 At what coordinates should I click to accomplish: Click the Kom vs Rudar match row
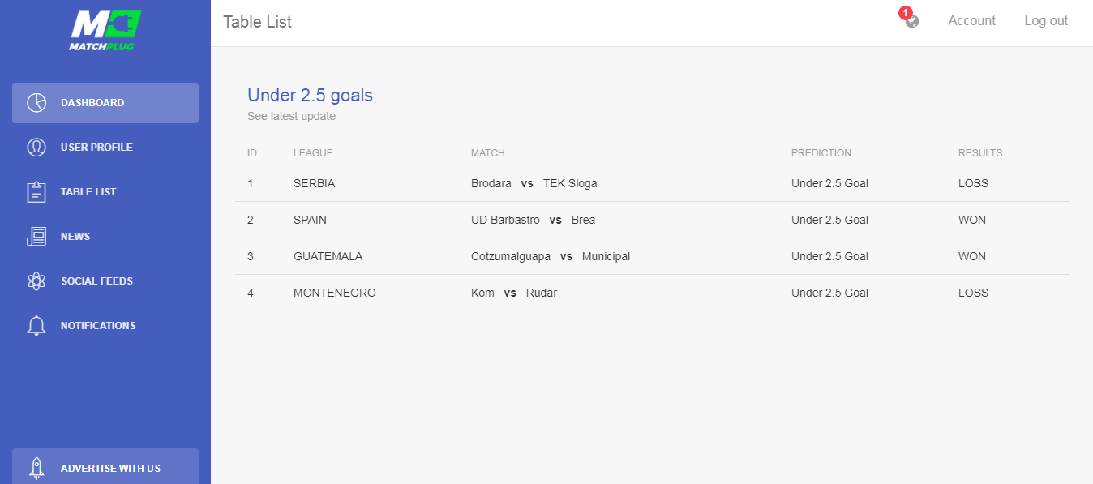coord(653,293)
